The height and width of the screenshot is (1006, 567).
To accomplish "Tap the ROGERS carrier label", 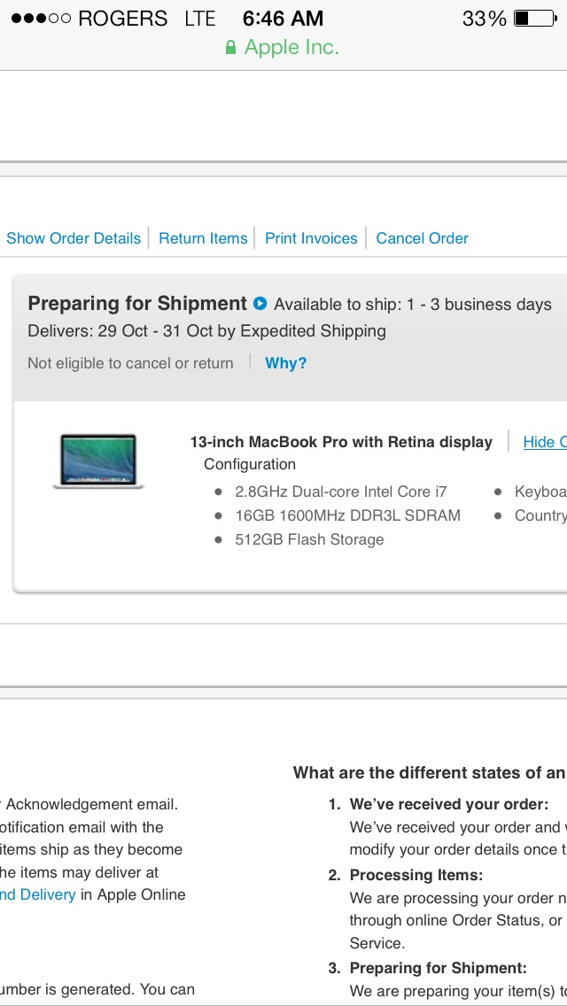I will [x=122, y=18].
